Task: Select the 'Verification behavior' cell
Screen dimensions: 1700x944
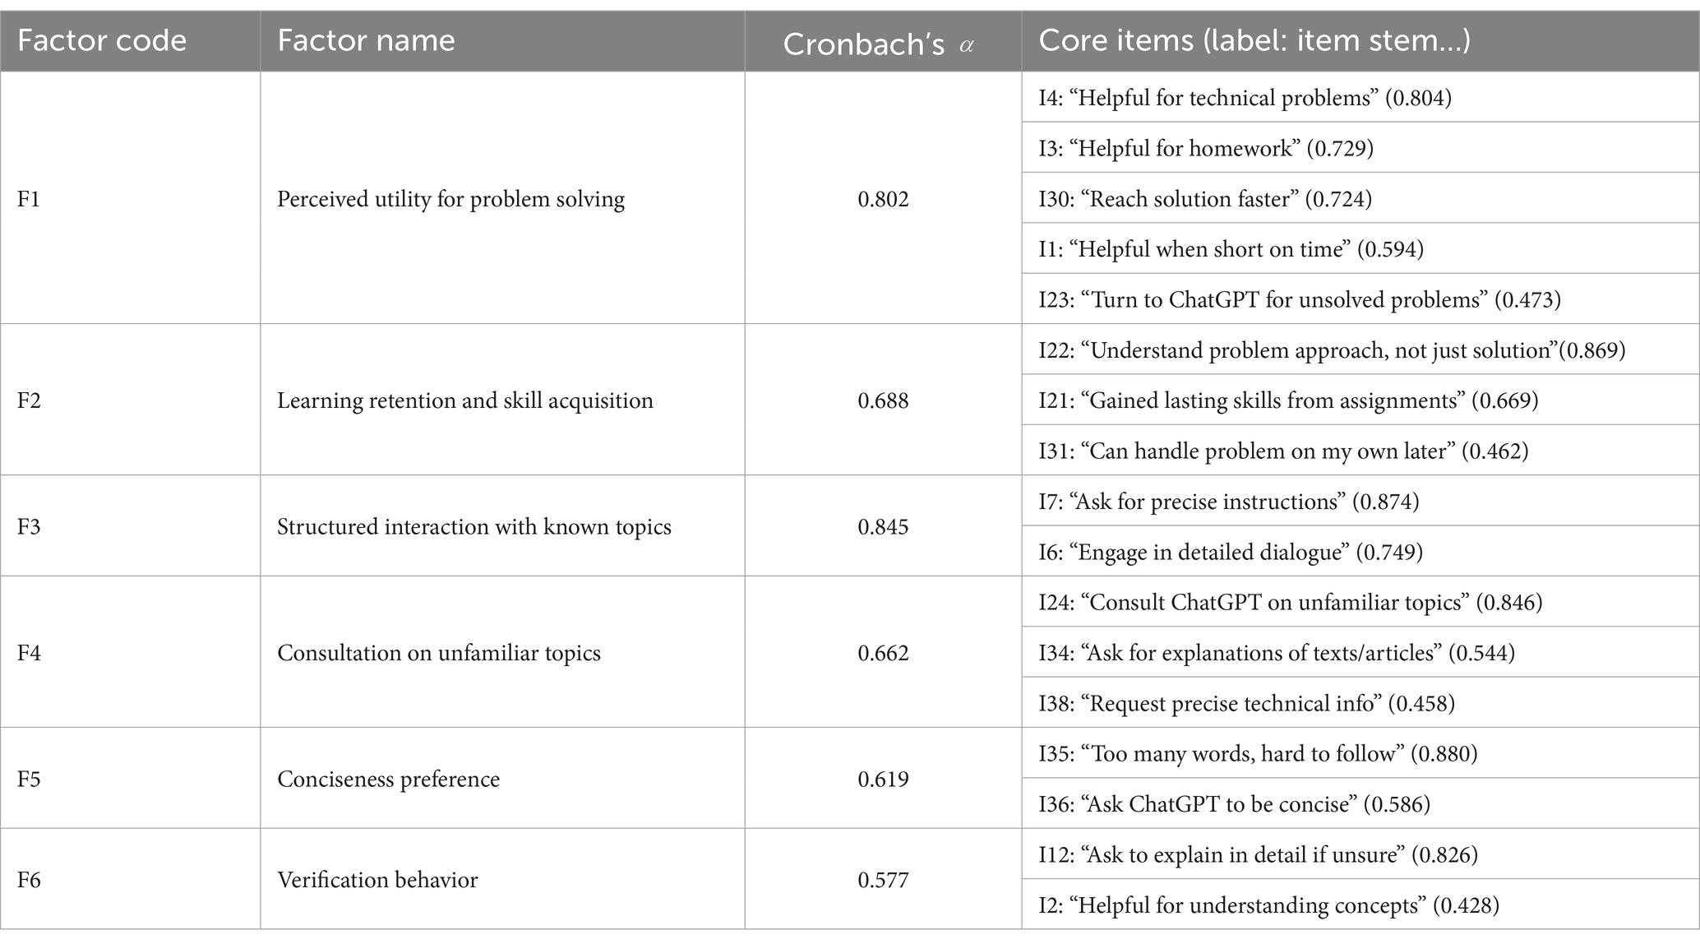Action: [377, 880]
